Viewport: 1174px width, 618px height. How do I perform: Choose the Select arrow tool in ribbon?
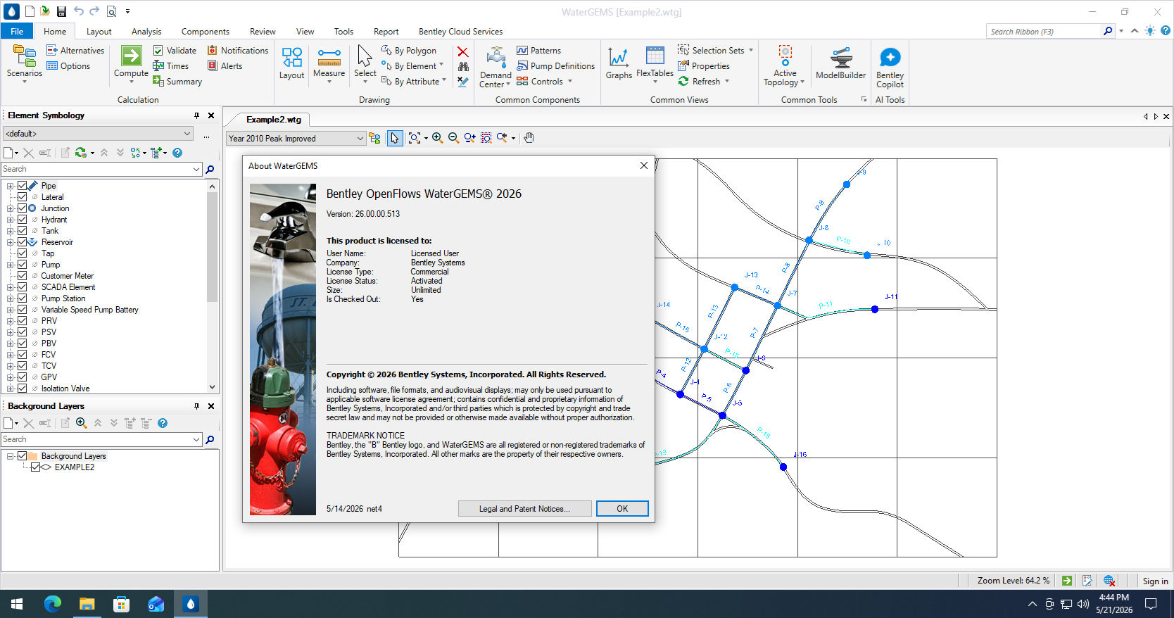[x=365, y=63]
